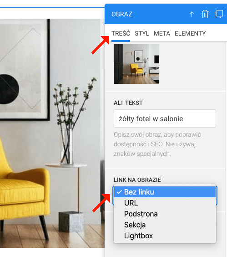Click into the ALT TEKST input field
Image resolution: width=227 pixels, height=257 pixels.
point(165,118)
